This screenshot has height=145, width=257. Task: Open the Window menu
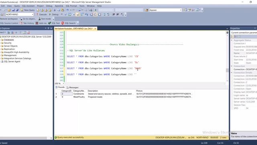point(91,6)
